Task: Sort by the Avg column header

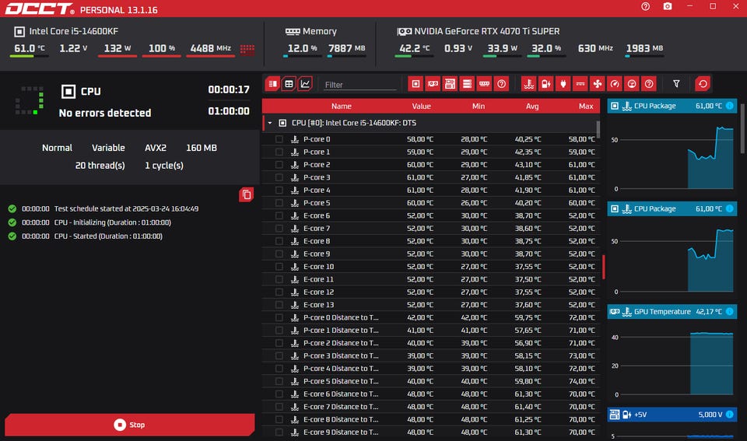Action: tap(532, 107)
